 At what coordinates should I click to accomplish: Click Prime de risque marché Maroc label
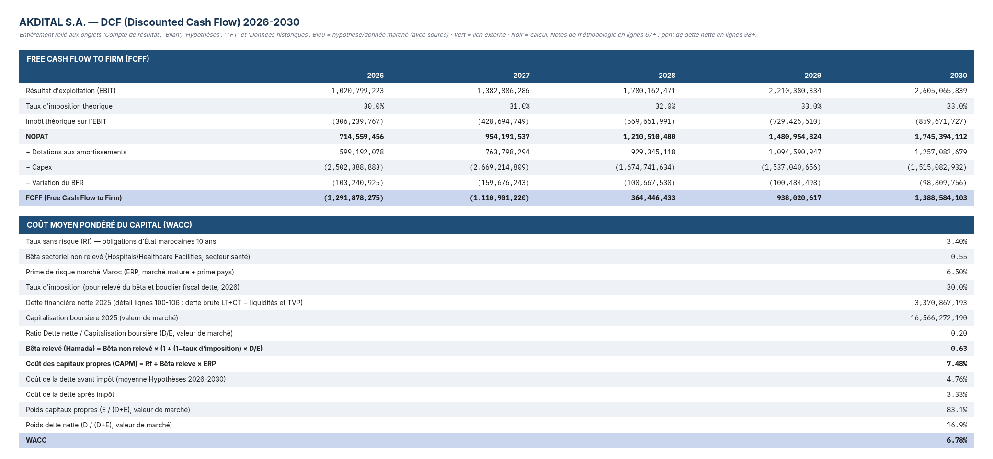tap(130, 272)
